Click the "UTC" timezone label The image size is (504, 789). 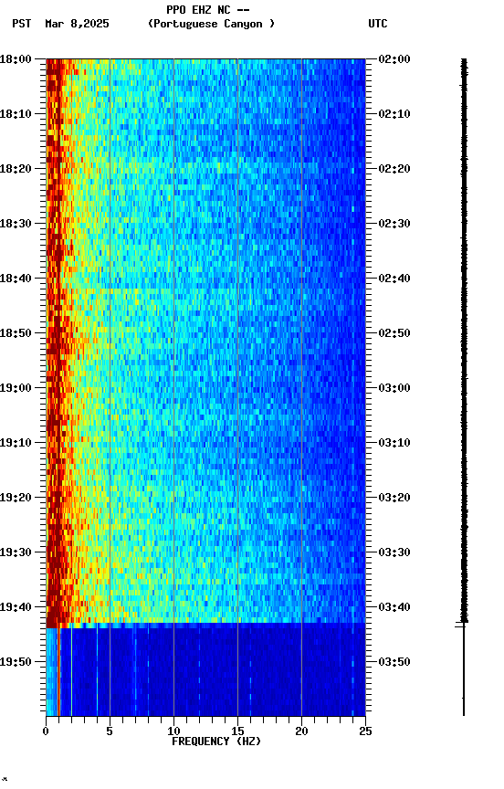(x=378, y=24)
